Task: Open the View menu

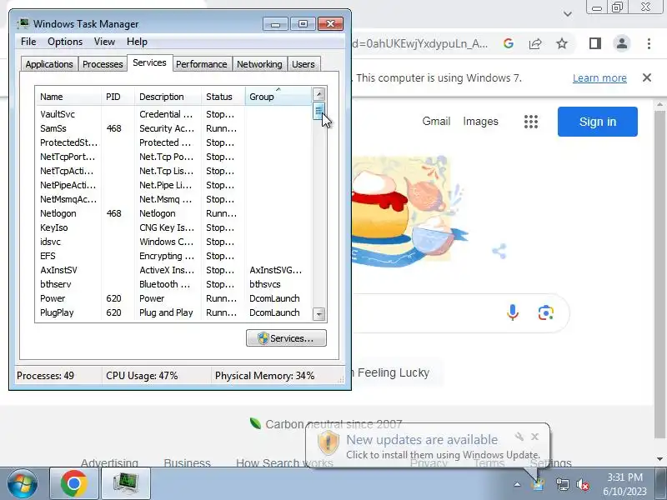Action: [105, 42]
